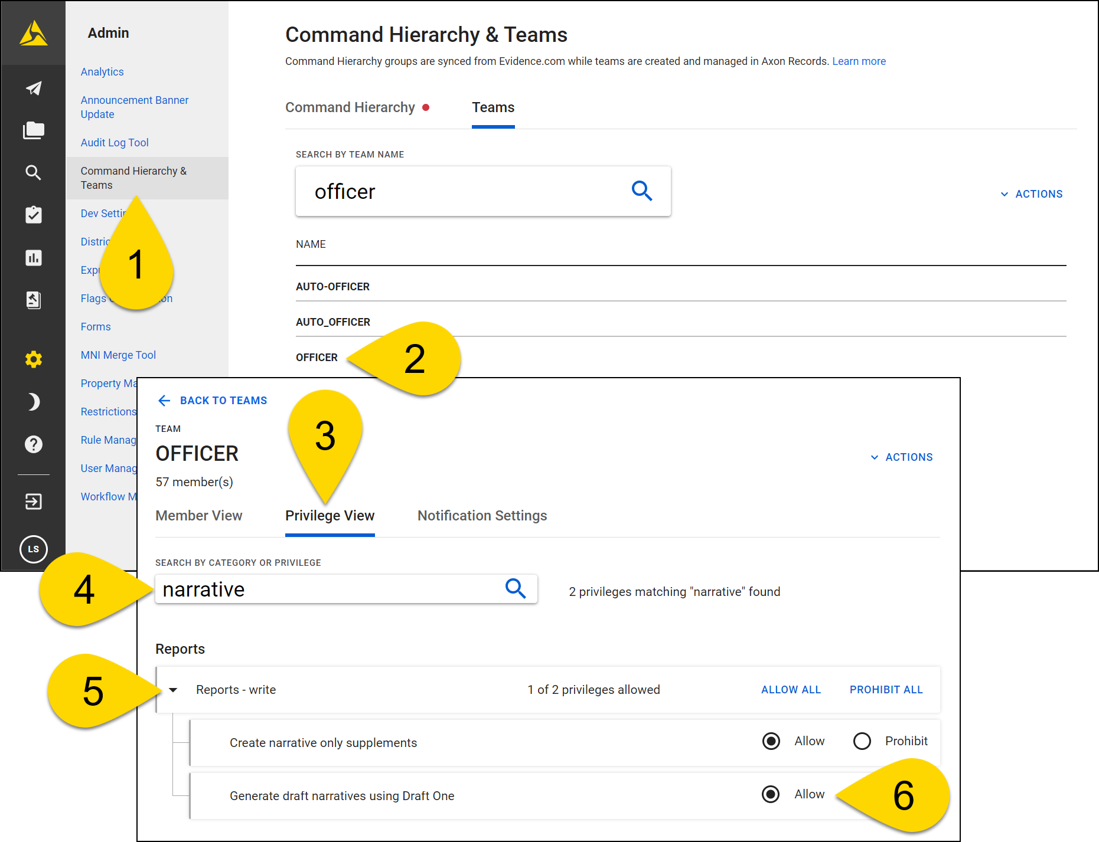Click the sidebar magnifier search icon
The image size is (1099, 842).
pyautogui.click(x=34, y=173)
